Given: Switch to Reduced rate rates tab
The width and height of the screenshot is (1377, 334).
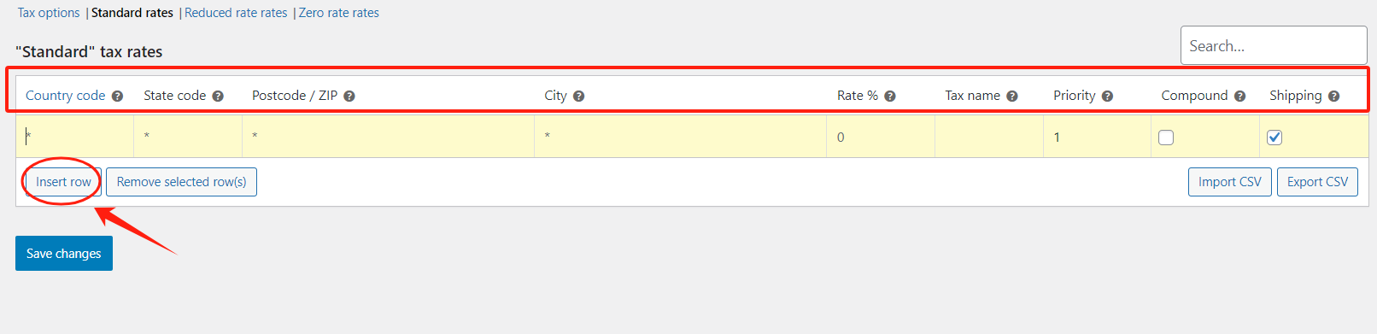Looking at the screenshot, I should click(236, 13).
